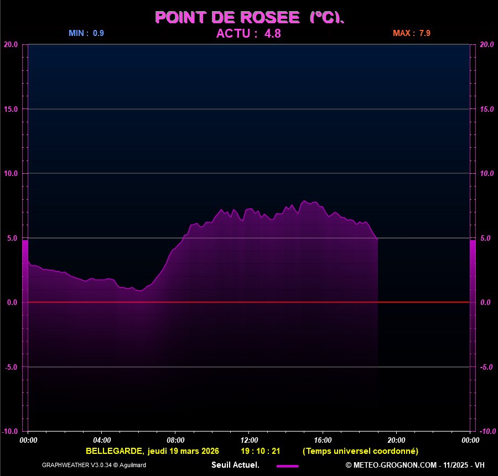The width and height of the screenshot is (498, 476).
Task: Click the Temps universel coordonné label
Action: coord(360,451)
